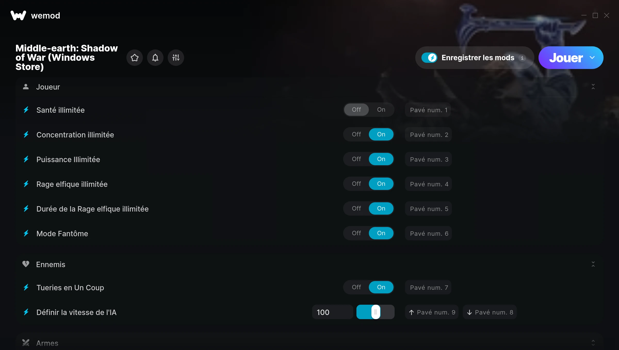The width and height of the screenshot is (619, 350).
Task: Click the lightning icon next to Santé illimitée
Action: pos(26,110)
